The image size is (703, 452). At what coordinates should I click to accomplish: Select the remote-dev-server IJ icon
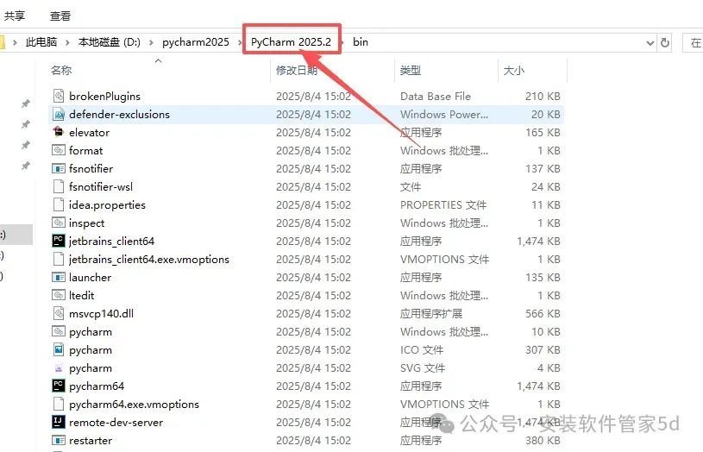tap(59, 422)
